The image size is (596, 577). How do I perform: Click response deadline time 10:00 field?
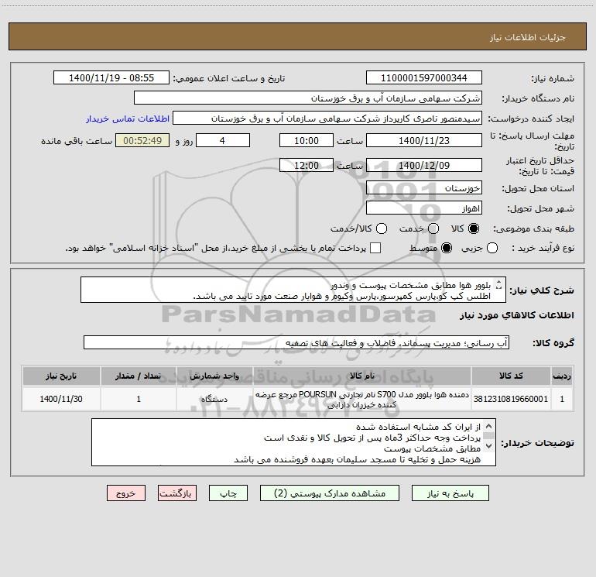click(x=307, y=141)
